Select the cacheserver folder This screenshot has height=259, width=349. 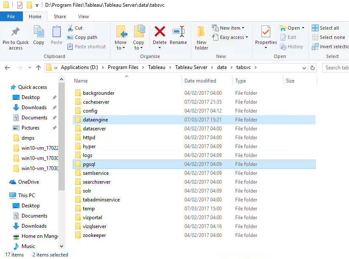click(x=194, y=102)
